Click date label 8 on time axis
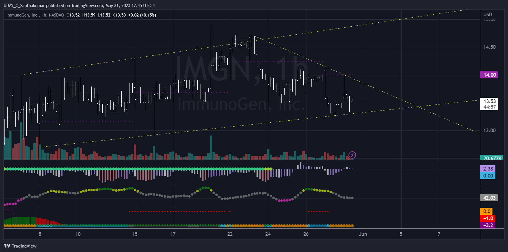Image resolution: width=508 pixels, height=252 pixels. click(x=40, y=234)
